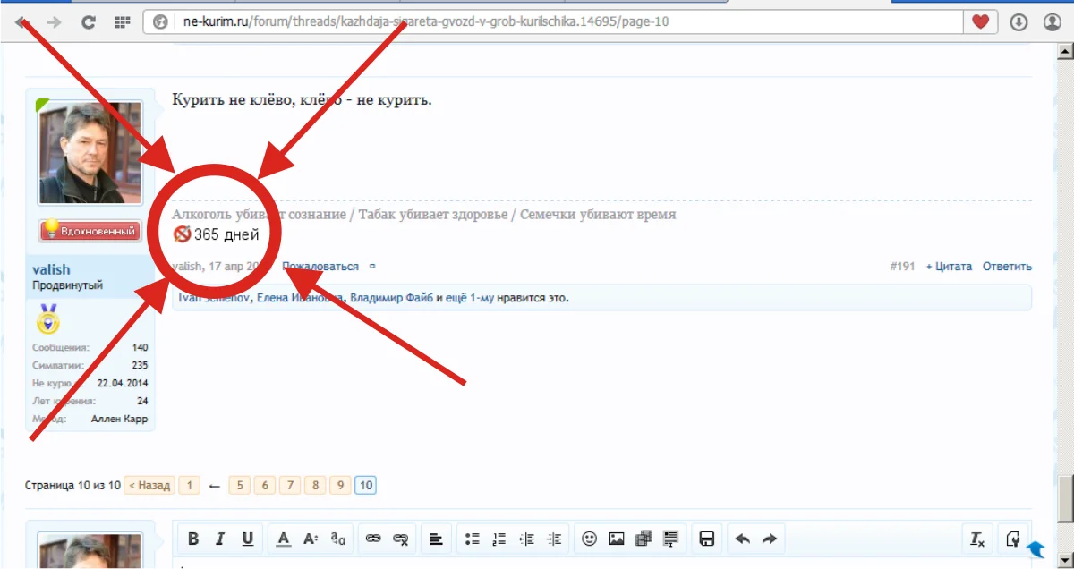This screenshot has height=569, width=1074.
Task: Click the 'Ответить' reply link
Action: point(1007,267)
